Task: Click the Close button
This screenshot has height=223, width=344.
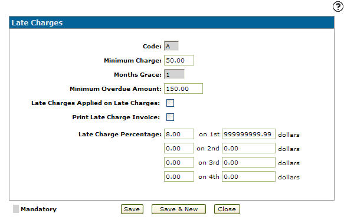Action: click(x=227, y=209)
